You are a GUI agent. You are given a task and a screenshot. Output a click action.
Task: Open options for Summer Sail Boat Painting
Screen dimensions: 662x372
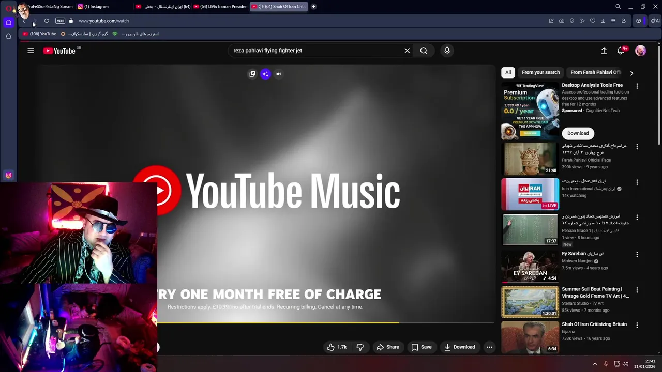pyautogui.click(x=637, y=290)
